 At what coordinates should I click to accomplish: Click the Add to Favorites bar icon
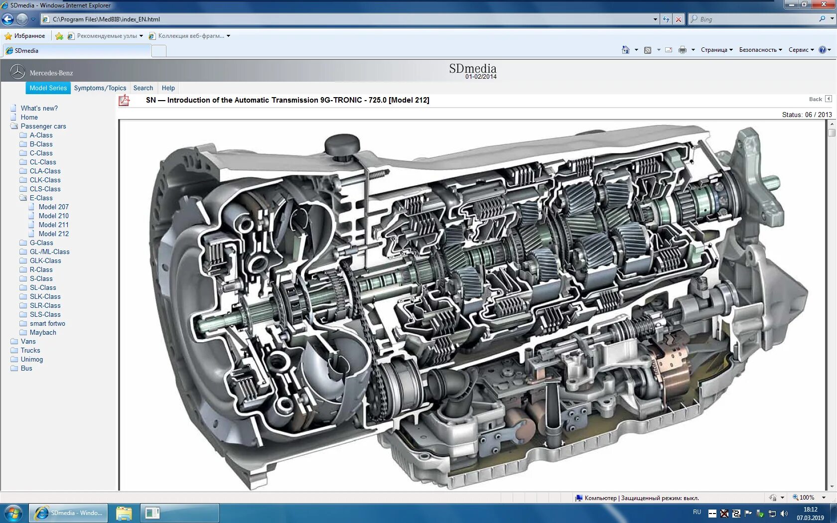pos(59,36)
